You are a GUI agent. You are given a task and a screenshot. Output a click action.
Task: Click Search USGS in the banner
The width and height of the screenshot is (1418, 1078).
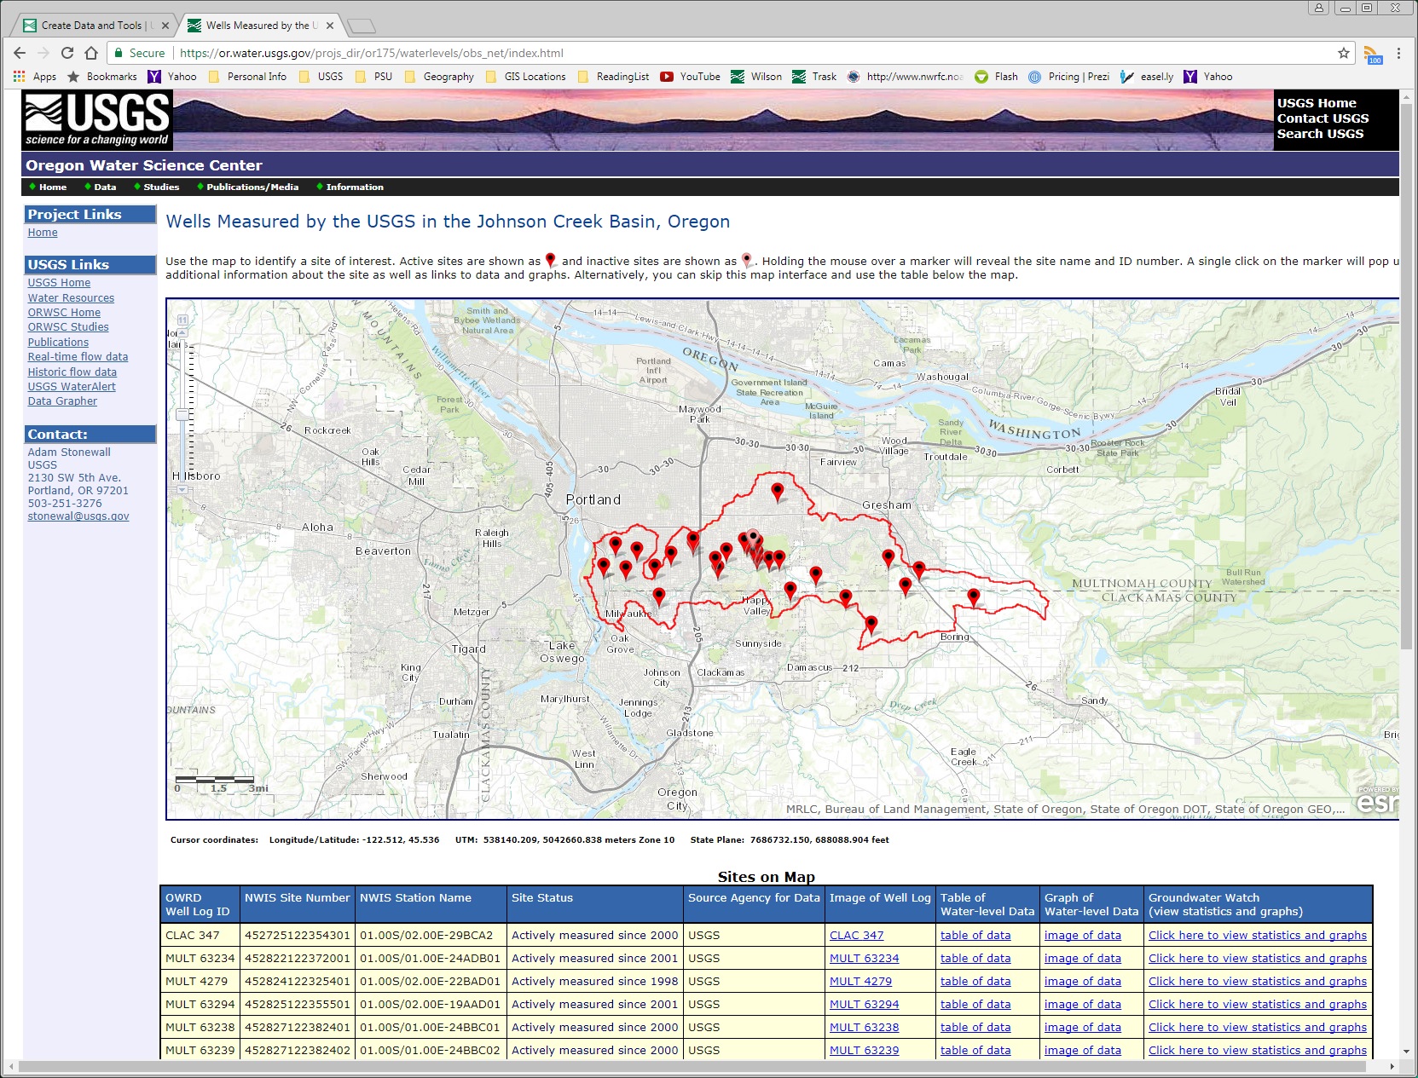(1320, 134)
